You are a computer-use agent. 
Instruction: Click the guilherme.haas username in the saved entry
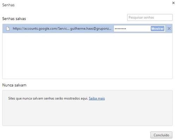click(91, 29)
